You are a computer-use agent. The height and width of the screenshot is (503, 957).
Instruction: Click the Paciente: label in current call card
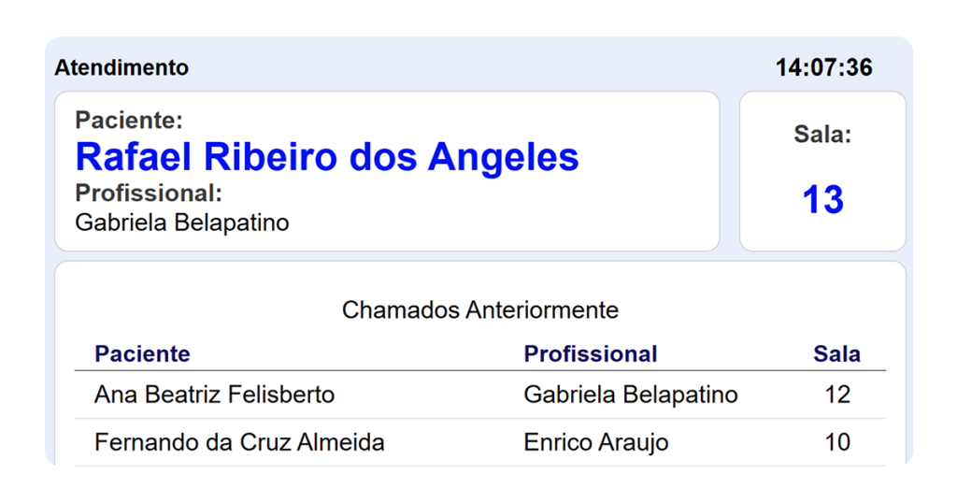click(x=129, y=121)
